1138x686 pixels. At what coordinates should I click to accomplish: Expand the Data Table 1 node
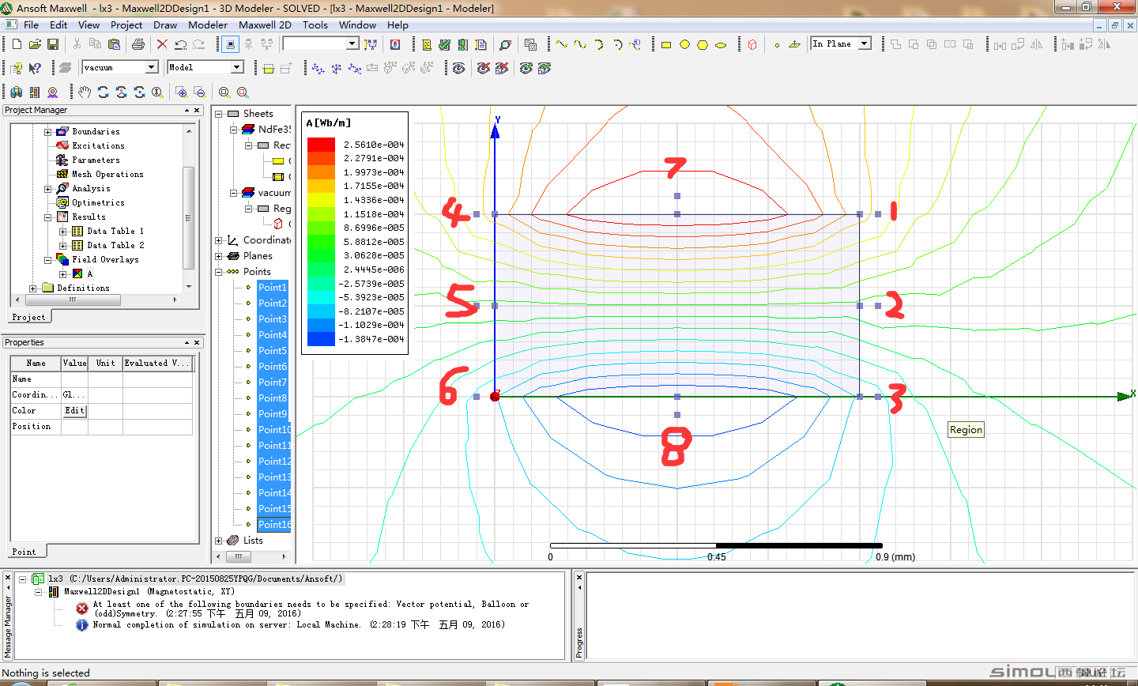point(62,232)
